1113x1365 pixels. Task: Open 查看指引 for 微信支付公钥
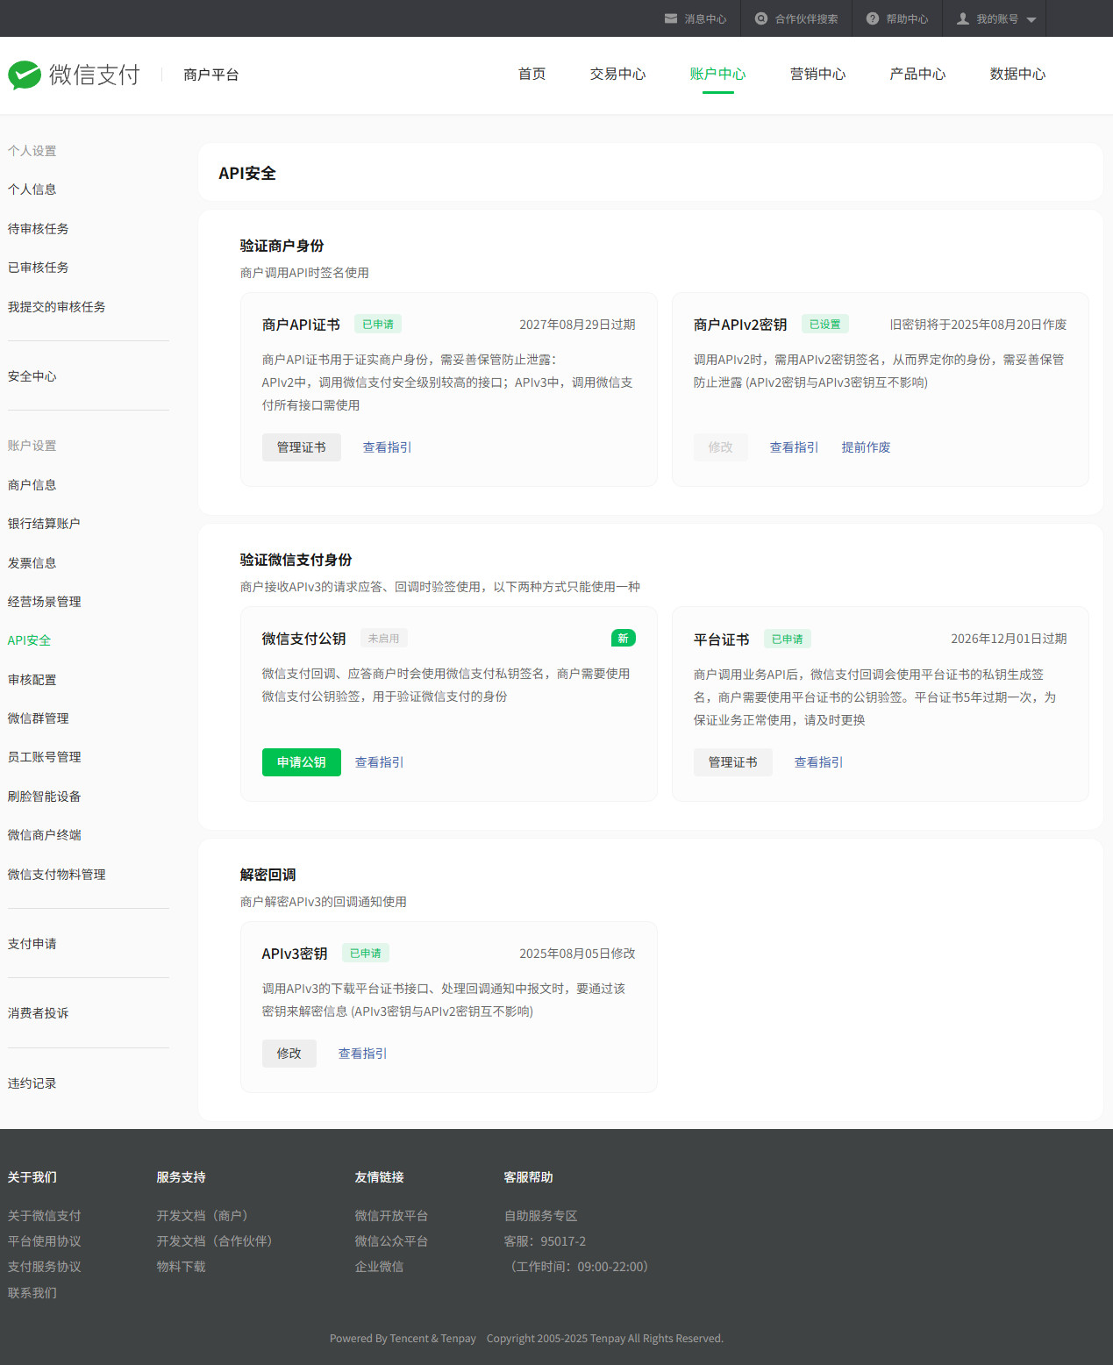[380, 762]
